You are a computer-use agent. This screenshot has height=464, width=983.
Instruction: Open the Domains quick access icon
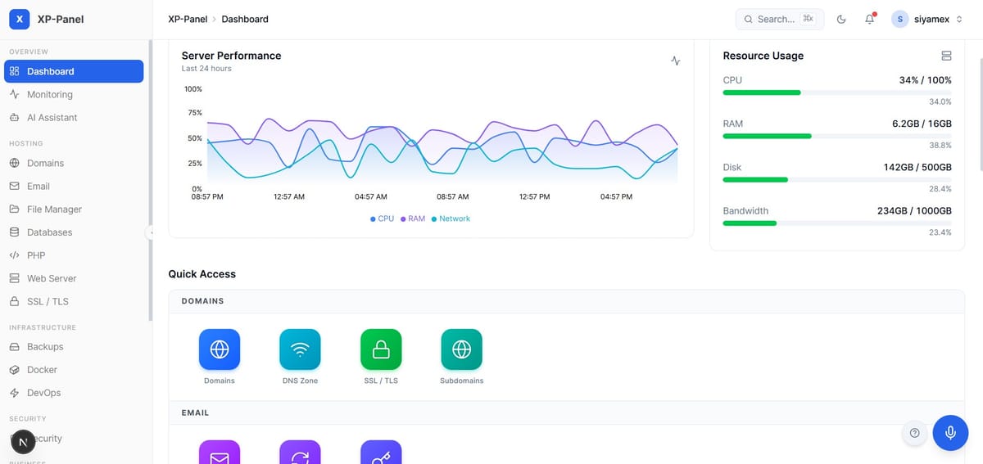[220, 349]
